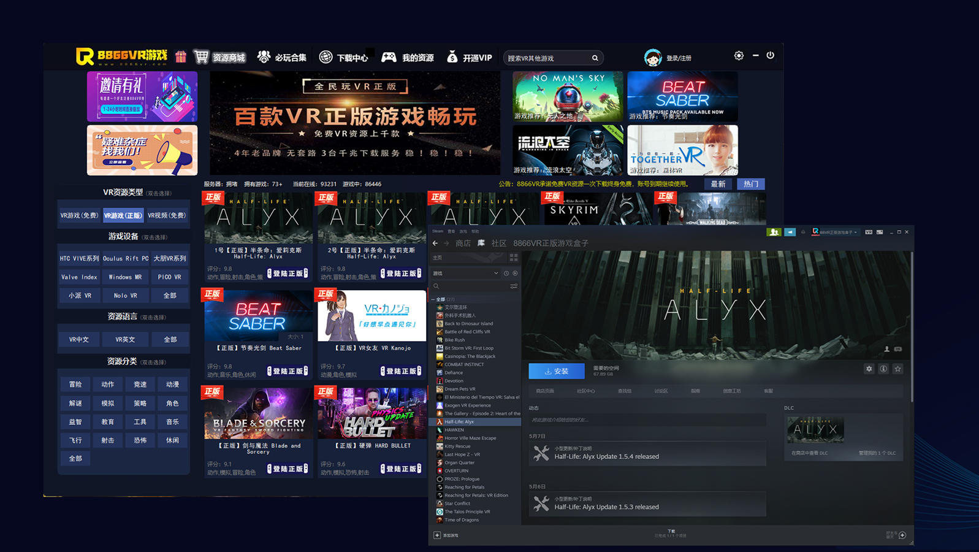This screenshot has height=552, width=979.
Task: Switch to the 热门 sort tab
Action: (750, 184)
